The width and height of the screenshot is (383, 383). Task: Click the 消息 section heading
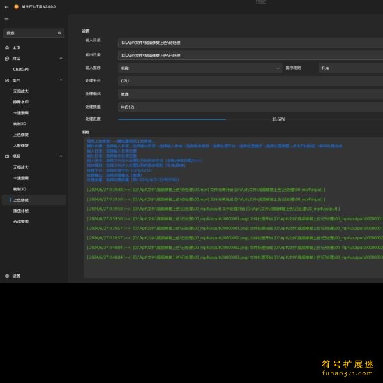[86, 132]
